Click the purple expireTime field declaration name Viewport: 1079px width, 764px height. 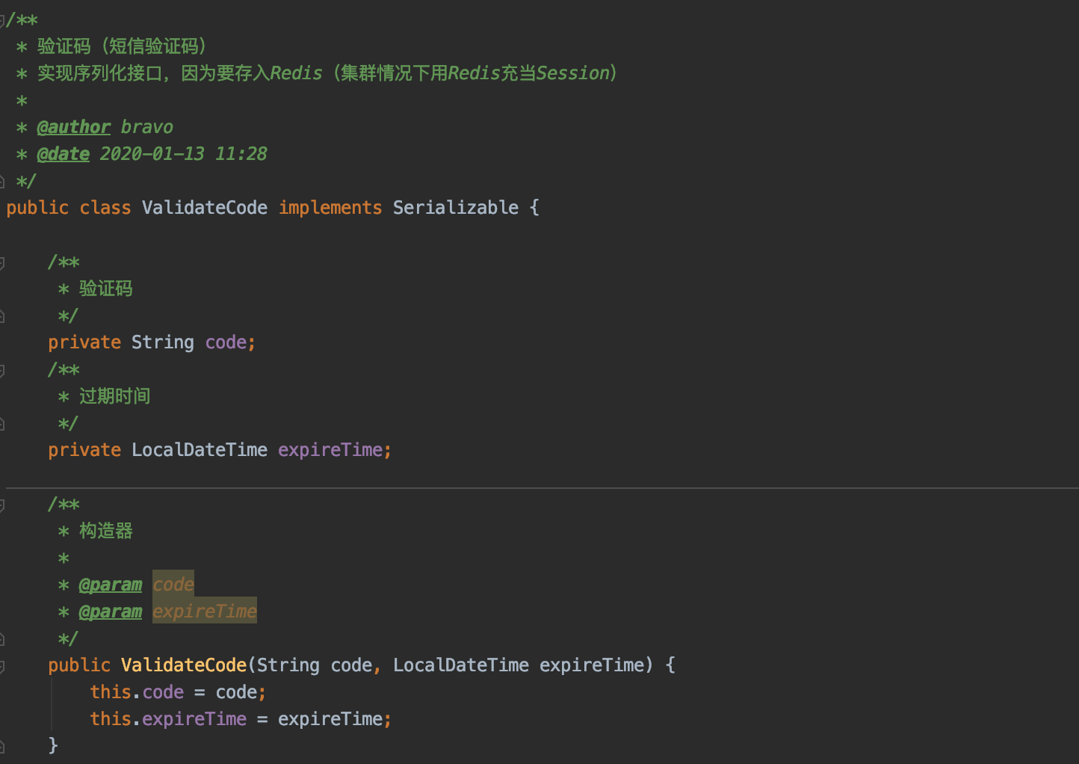coord(330,450)
